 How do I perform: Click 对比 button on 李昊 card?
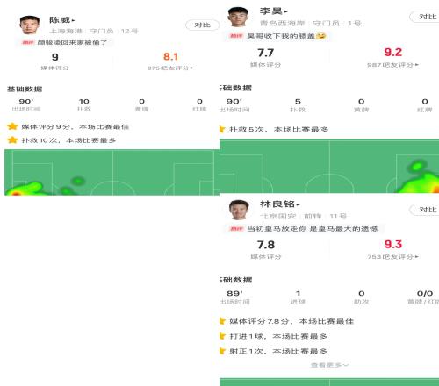click(x=426, y=17)
